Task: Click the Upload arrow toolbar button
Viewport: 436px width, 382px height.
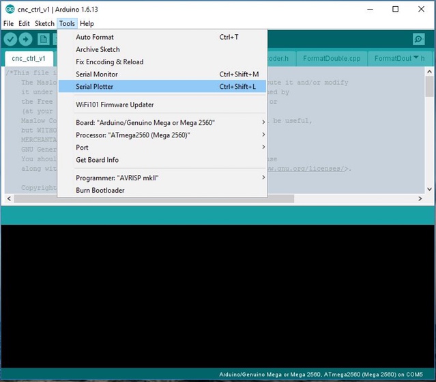Action: (25, 39)
